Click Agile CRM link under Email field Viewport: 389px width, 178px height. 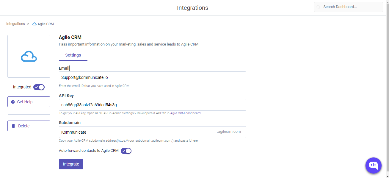122,86
